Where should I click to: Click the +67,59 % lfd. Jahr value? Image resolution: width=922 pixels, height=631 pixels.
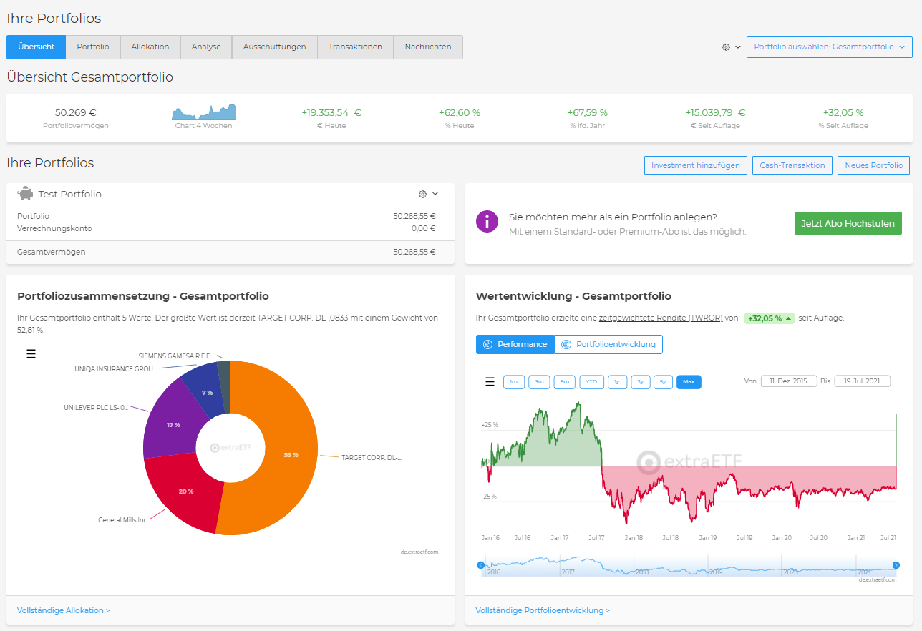point(587,112)
